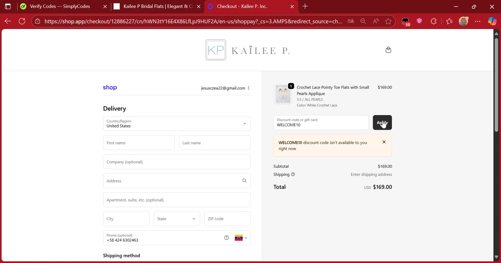Open the shopping bag cart icon
This screenshot has height=263, width=501.
coord(388,50)
